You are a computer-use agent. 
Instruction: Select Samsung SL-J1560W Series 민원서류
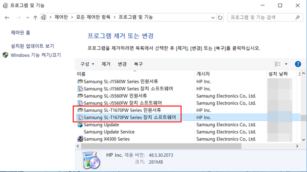pyautogui.click(x=121, y=81)
